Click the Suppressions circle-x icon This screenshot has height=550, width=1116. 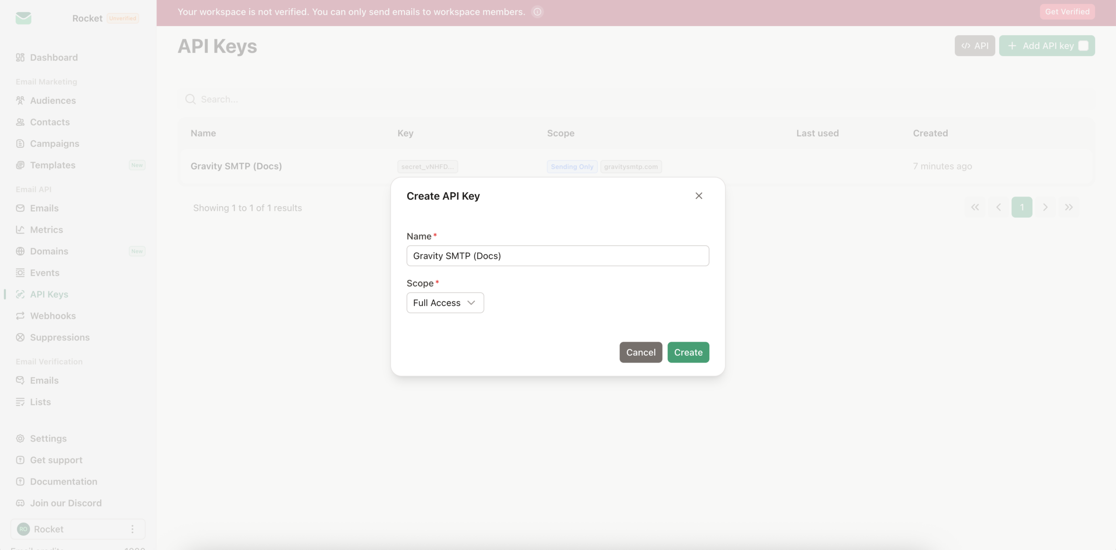coord(20,337)
